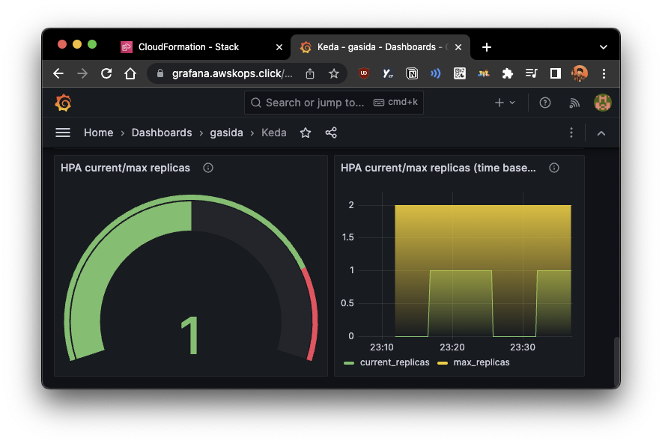
Task: Go forward in browser history
Action: pyautogui.click(x=82, y=74)
